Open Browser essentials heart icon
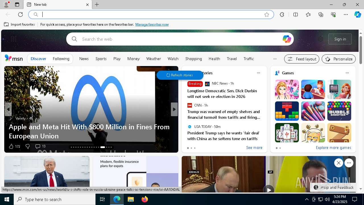This screenshot has width=364, height=205. [333, 15]
